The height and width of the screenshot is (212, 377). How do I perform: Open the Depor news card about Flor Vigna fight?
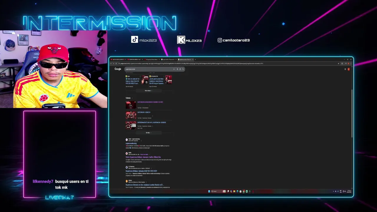coord(133,81)
